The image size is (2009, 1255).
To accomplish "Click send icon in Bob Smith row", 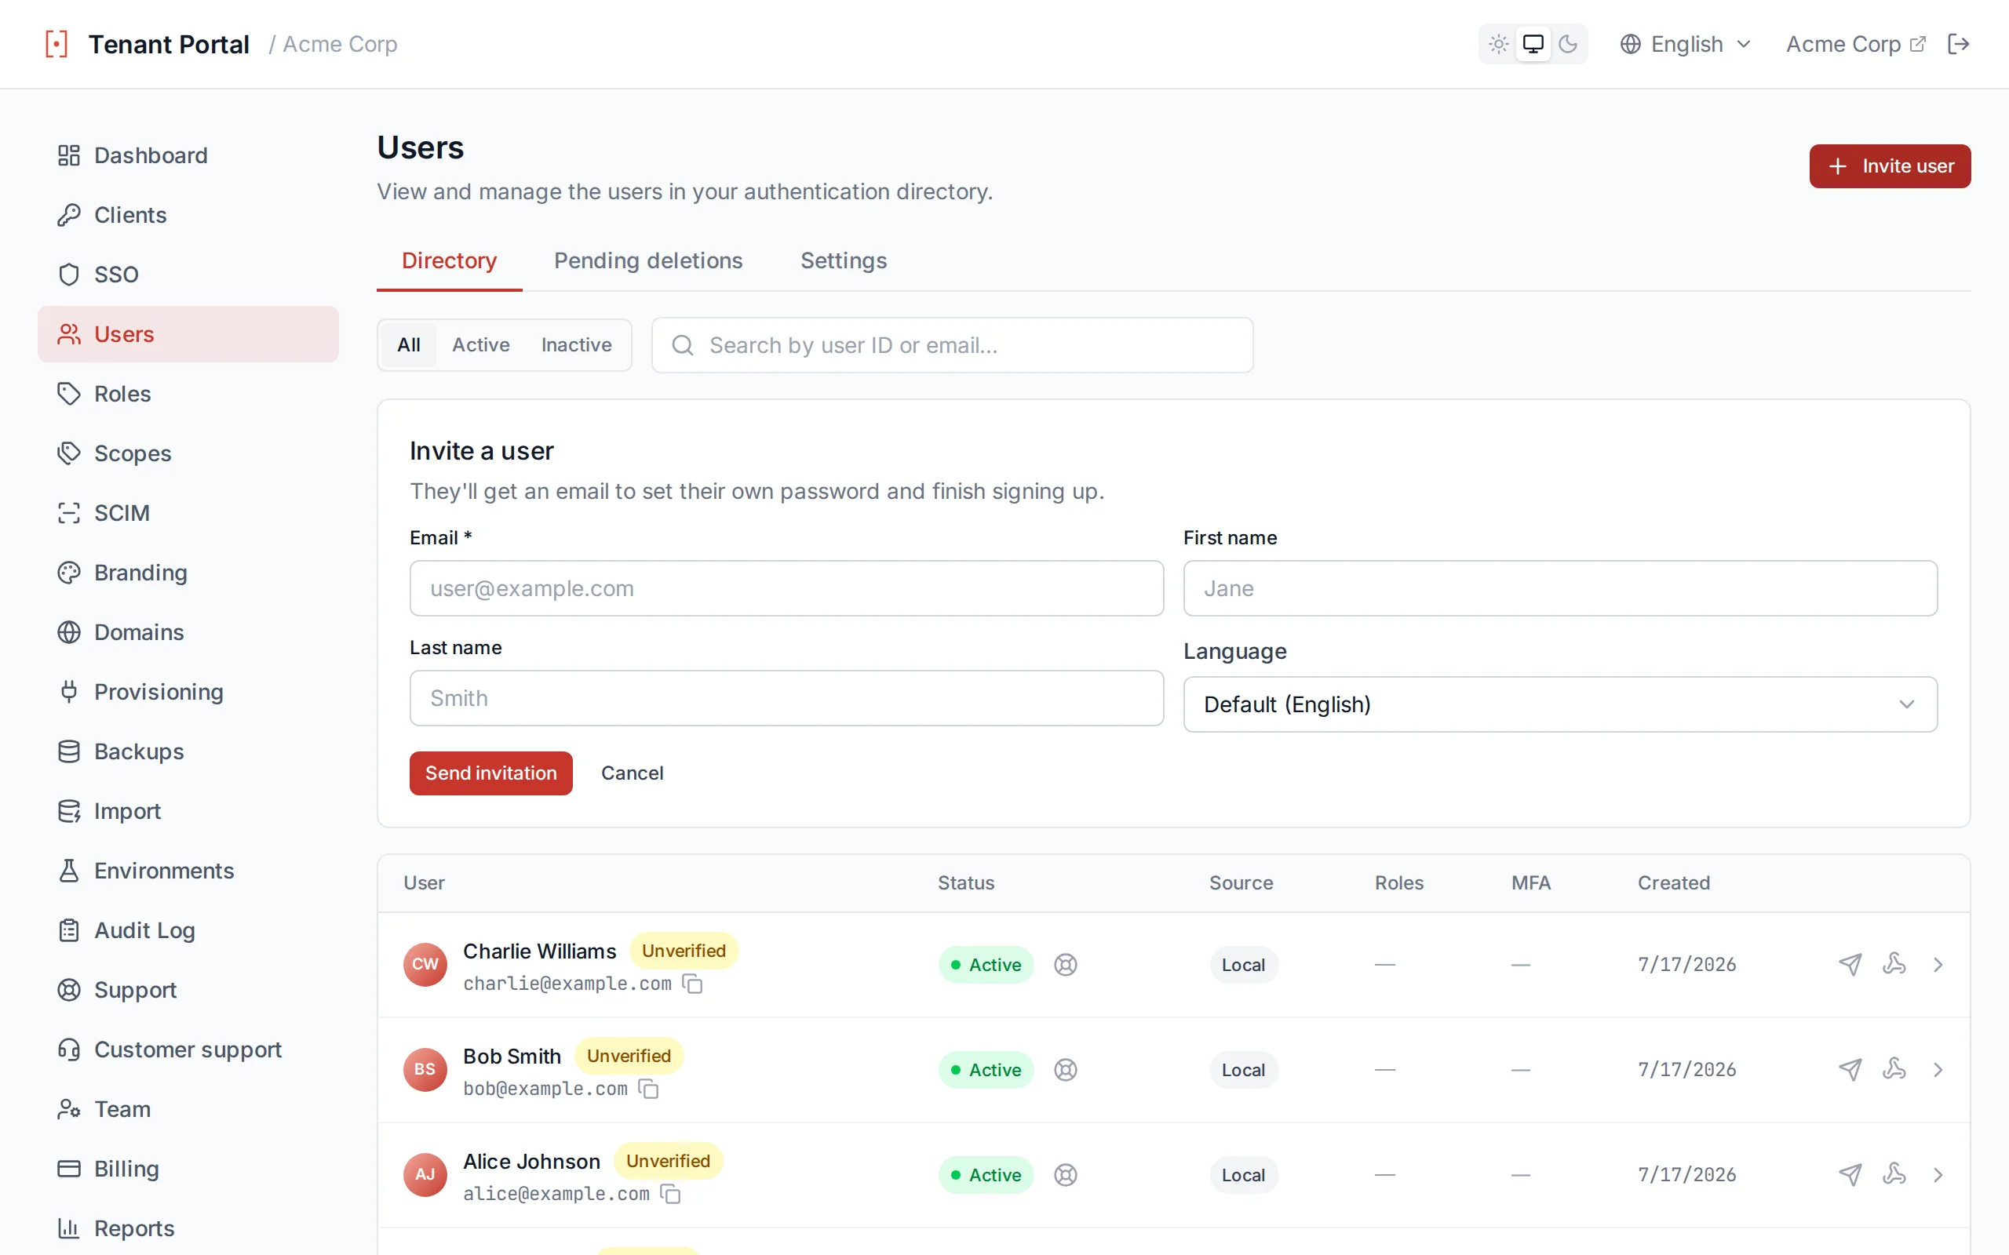I will pos(1850,1070).
